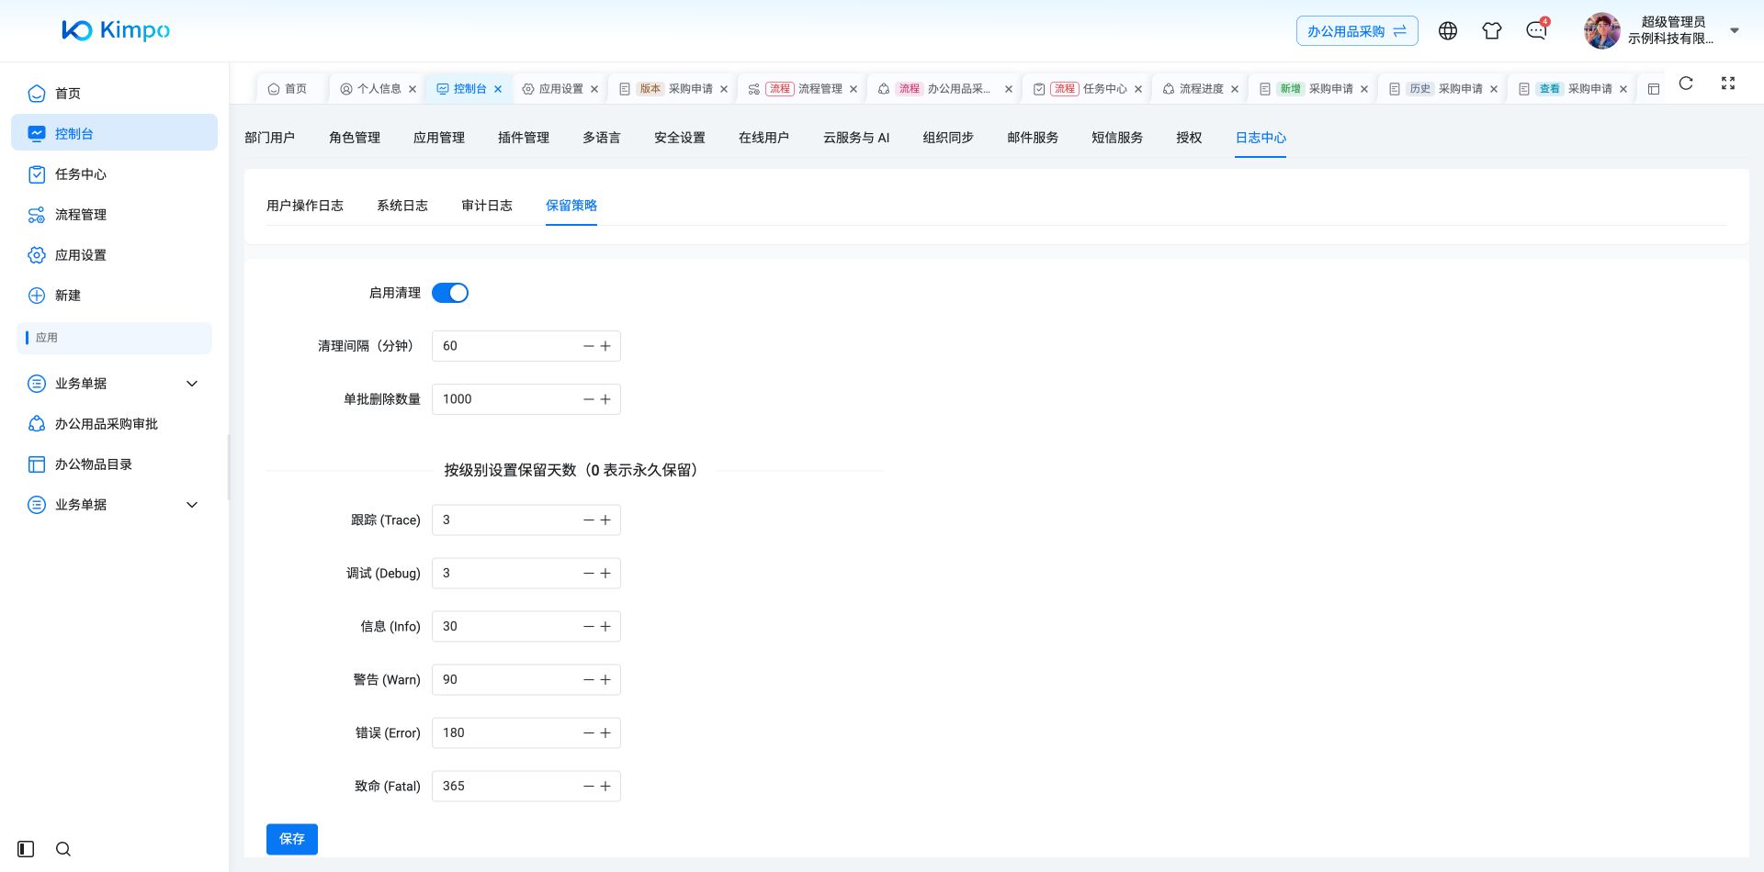1764x872 pixels.
Task: Open 安全设置 menu
Action: (x=680, y=138)
